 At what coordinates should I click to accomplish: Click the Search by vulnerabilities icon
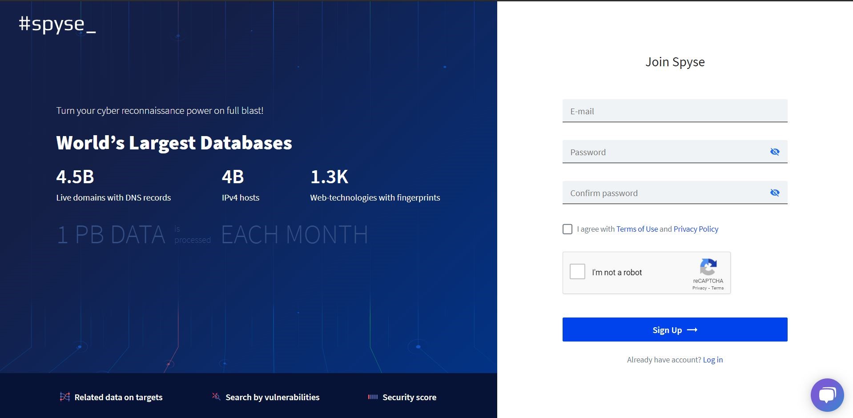216,396
